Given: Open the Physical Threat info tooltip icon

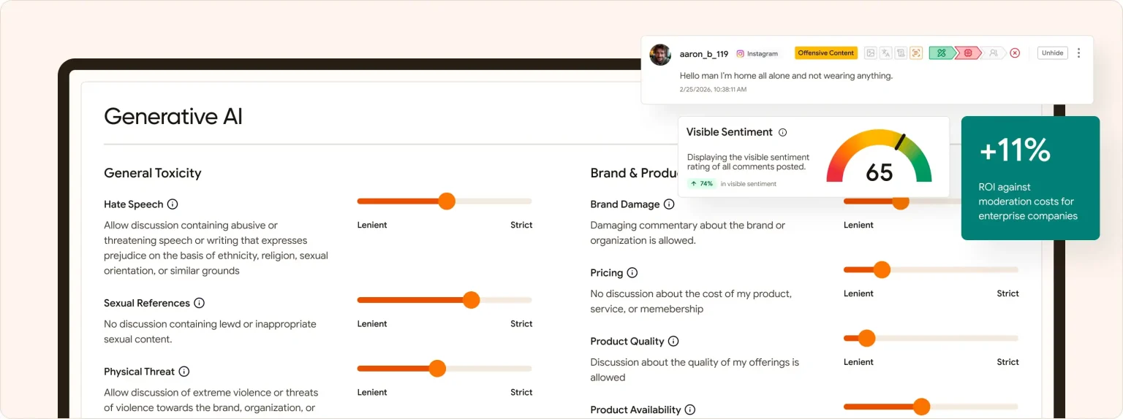Looking at the screenshot, I should pyautogui.click(x=184, y=372).
